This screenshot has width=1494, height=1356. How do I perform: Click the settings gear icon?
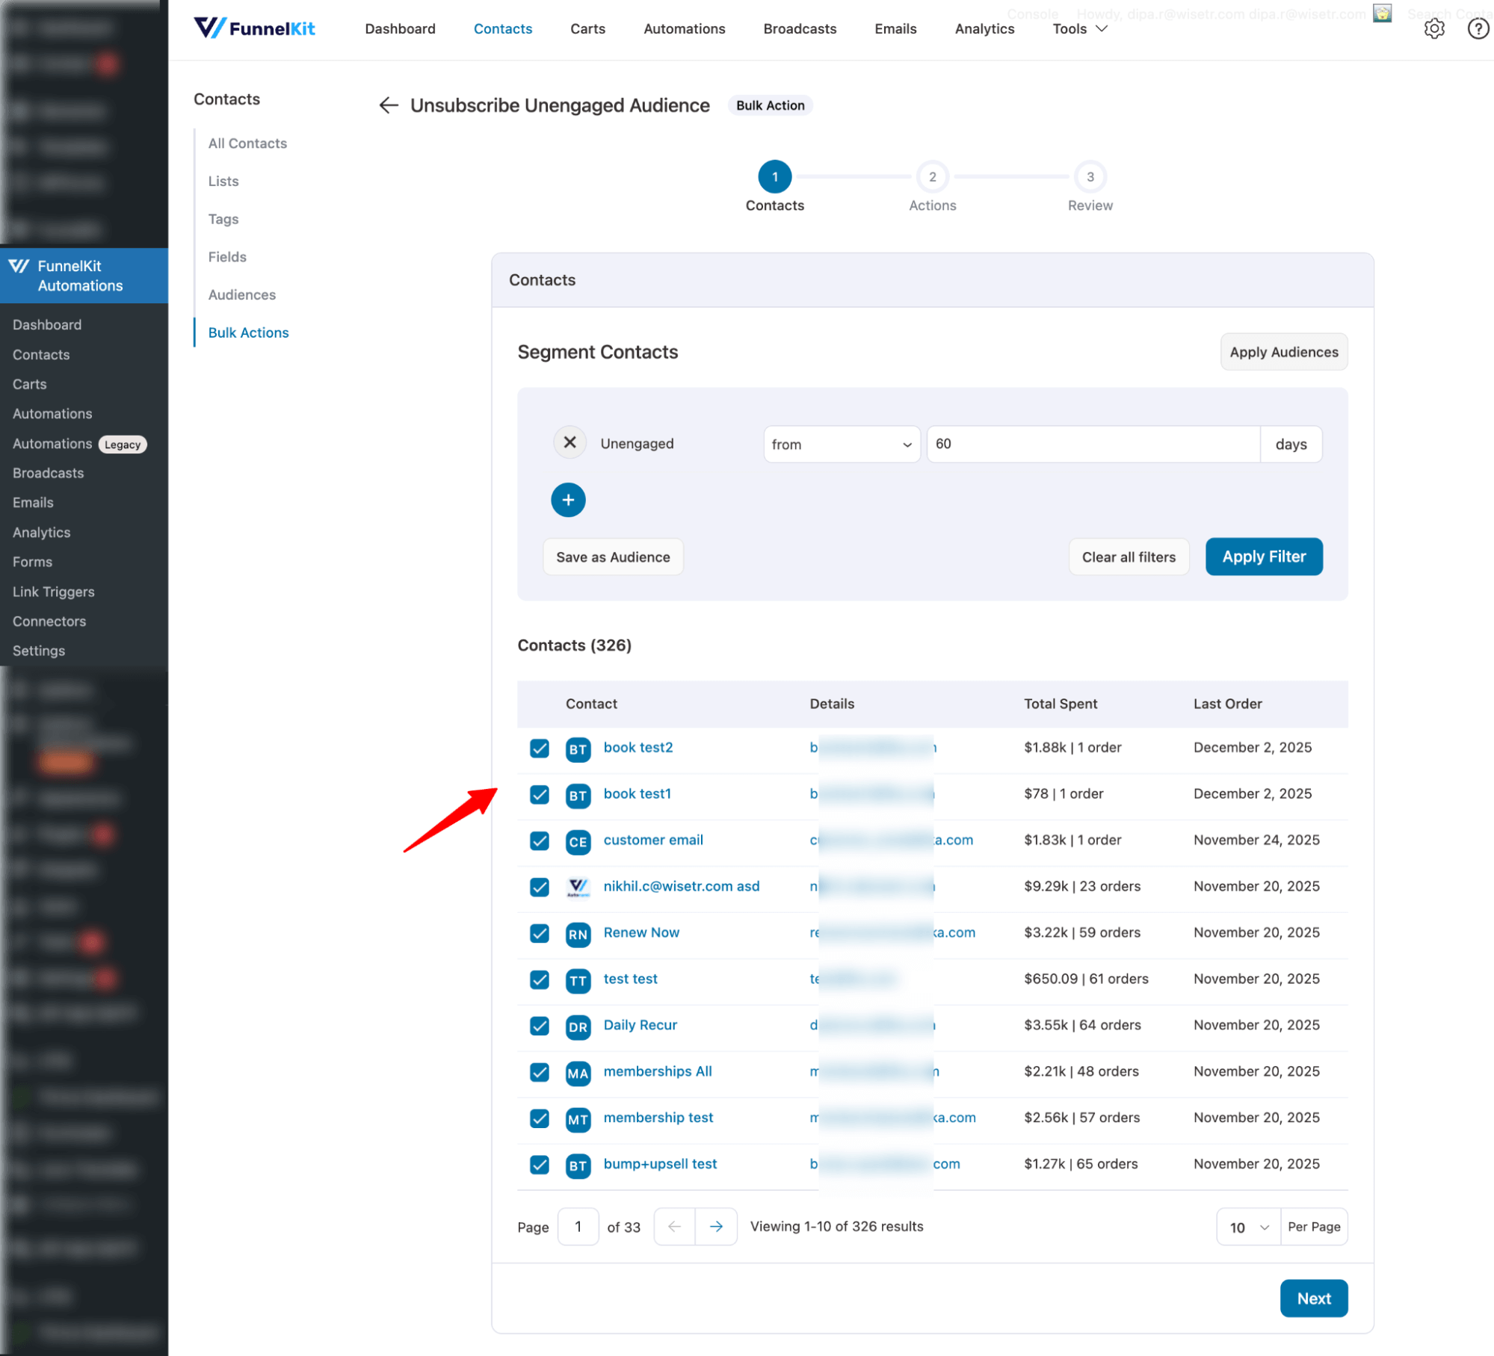(x=1433, y=29)
